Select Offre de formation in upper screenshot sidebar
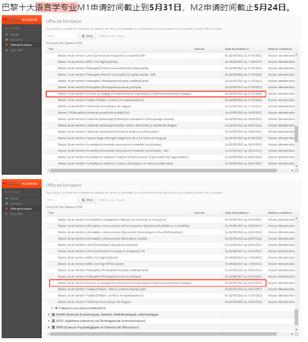The height and width of the screenshot is (342, 308). coord(21,45)
